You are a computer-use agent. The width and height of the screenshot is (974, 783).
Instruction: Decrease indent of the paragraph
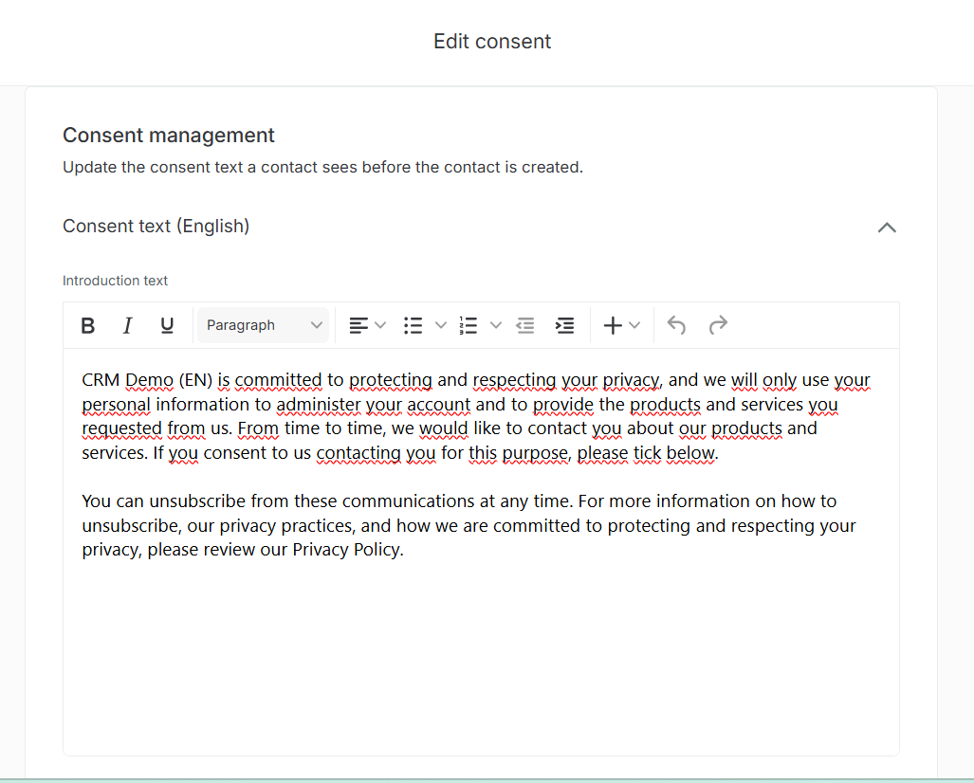click(525, 325)
